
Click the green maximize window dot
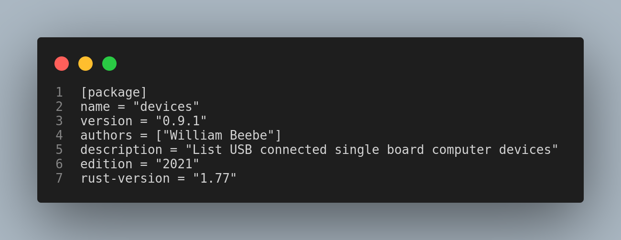coord(109,64)
